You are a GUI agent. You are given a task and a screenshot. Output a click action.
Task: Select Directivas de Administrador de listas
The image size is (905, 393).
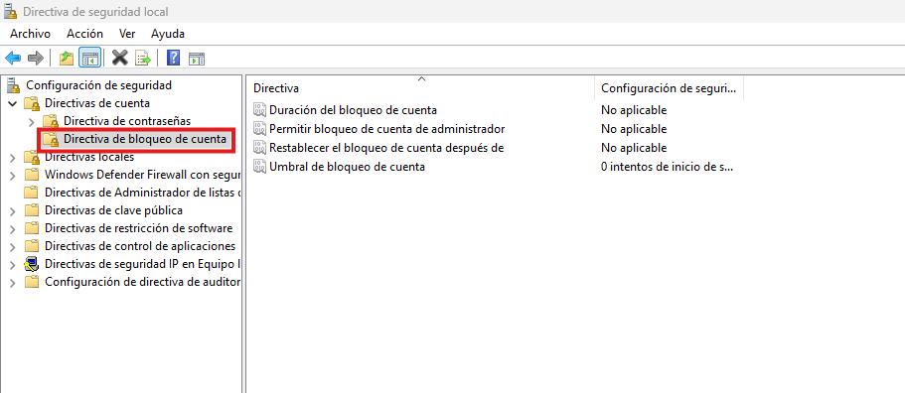point(143,193)
